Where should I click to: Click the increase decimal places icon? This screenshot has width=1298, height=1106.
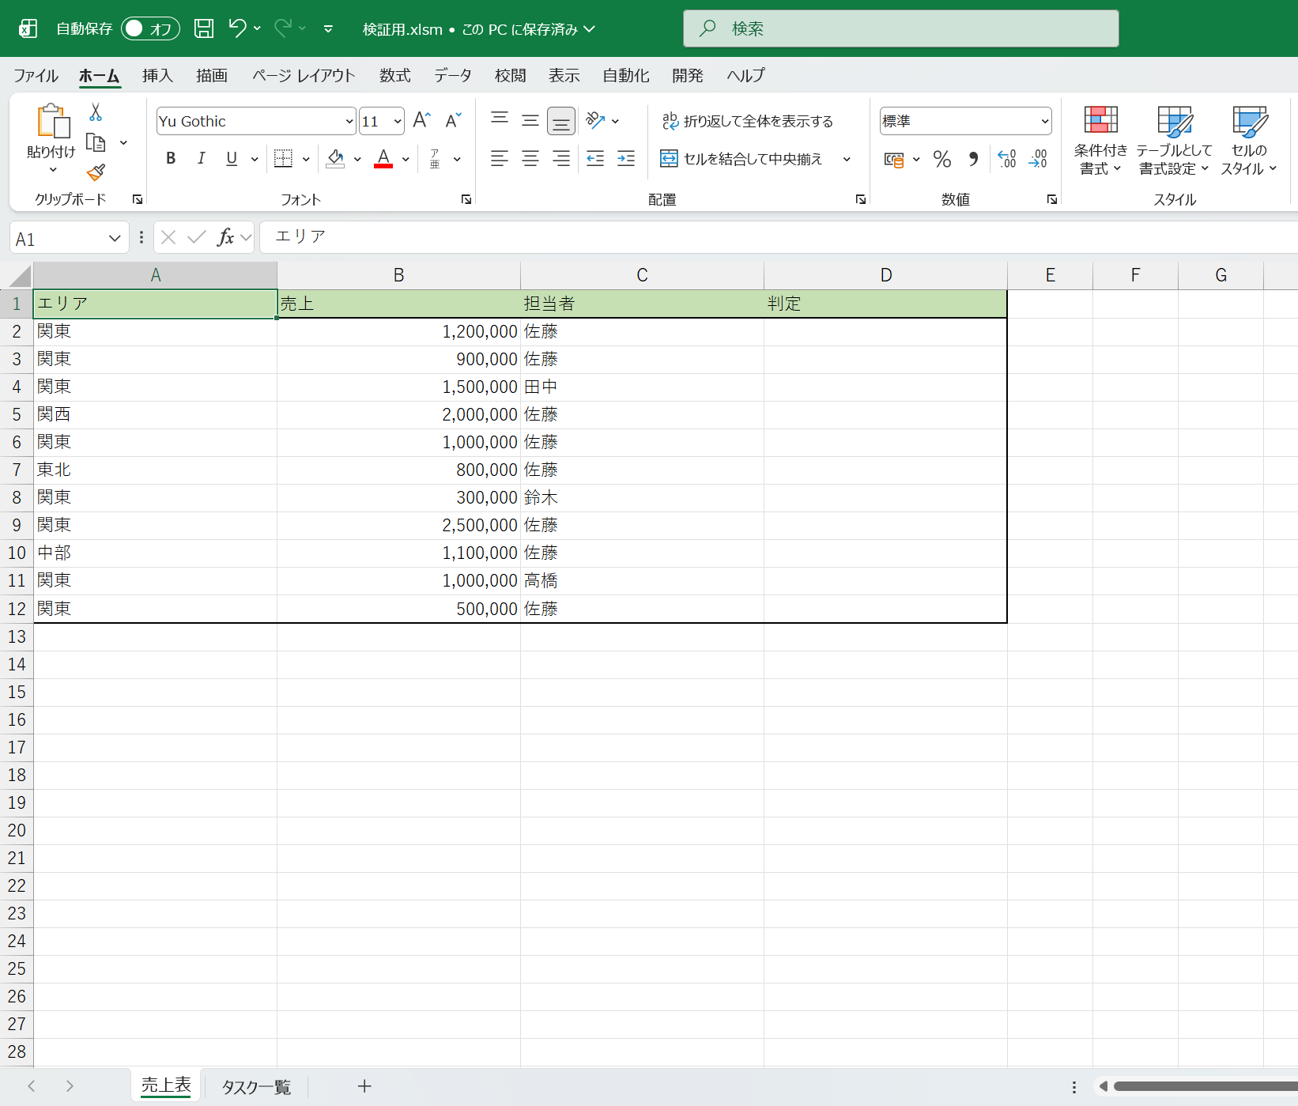1007,160
